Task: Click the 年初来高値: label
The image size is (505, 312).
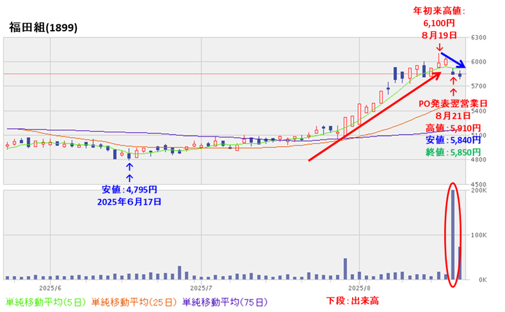Action: 439,12
